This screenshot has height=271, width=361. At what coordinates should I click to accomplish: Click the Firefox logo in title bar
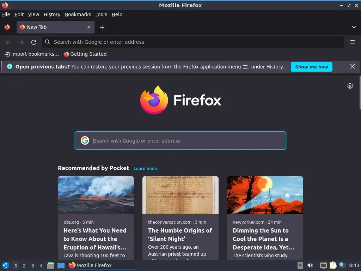point(5,5)
